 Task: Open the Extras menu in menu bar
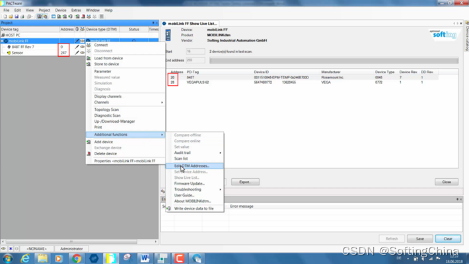coord(76,10)
